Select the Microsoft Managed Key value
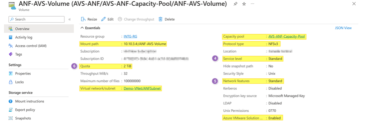The height and width of the screenshot is (129, 368). [x=286, y=96]
